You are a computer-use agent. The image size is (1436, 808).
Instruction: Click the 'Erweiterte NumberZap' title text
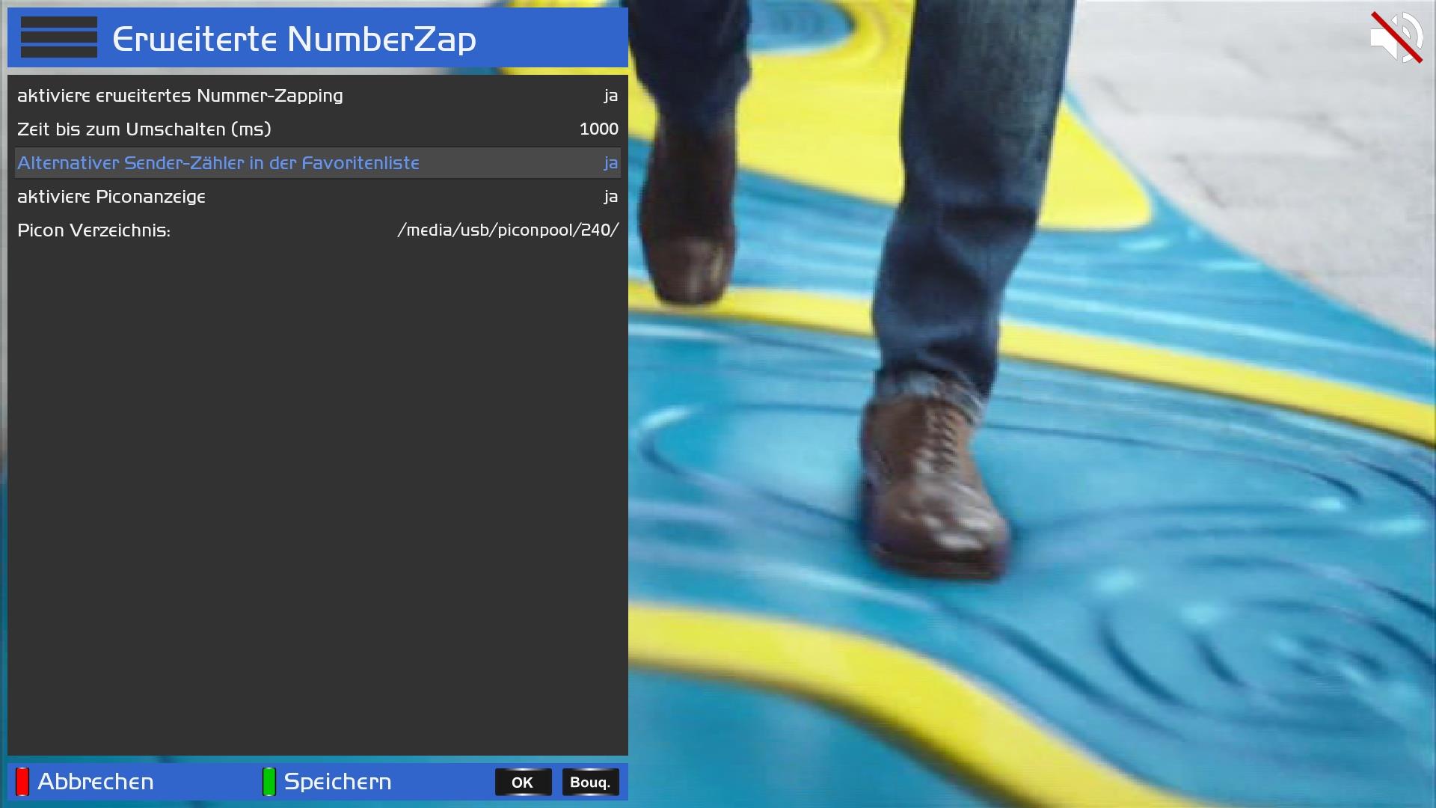[294, 39]
